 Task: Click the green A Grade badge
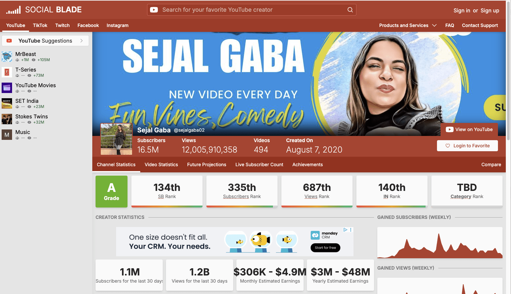tap(112, 192)
